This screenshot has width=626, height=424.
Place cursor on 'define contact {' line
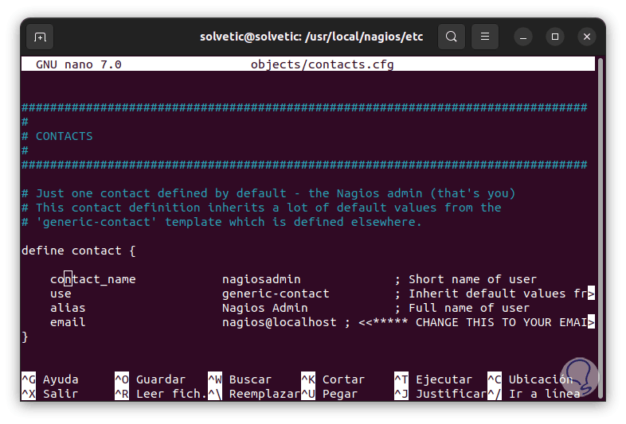click(79, 251)
